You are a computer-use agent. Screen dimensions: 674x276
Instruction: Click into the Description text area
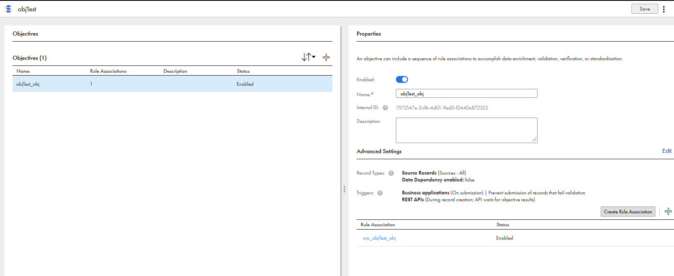click(x=467, y=130)
